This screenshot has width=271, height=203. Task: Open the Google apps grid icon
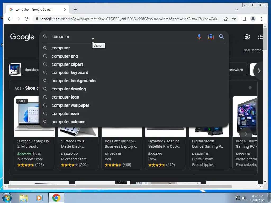[260, 36]
